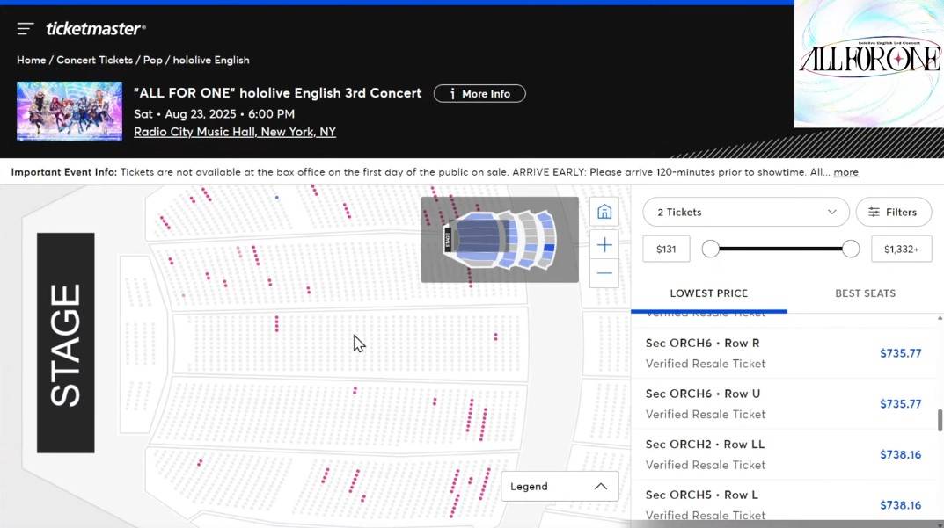Edit the $131 minimum price field

tap(666, 249)
